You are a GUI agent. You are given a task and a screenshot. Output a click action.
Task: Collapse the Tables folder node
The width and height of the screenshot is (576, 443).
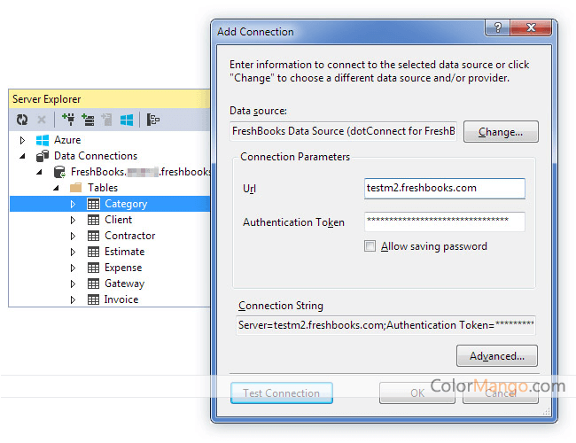tap(56, 188)
